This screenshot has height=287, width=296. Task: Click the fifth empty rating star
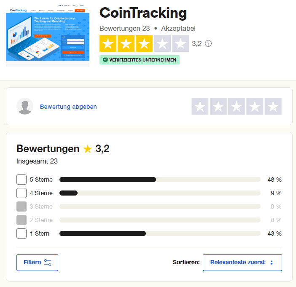pyautogui.click(x=273, y=106)
